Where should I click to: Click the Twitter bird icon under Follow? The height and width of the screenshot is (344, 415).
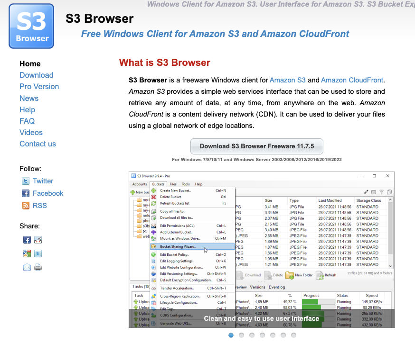(26, 181)
